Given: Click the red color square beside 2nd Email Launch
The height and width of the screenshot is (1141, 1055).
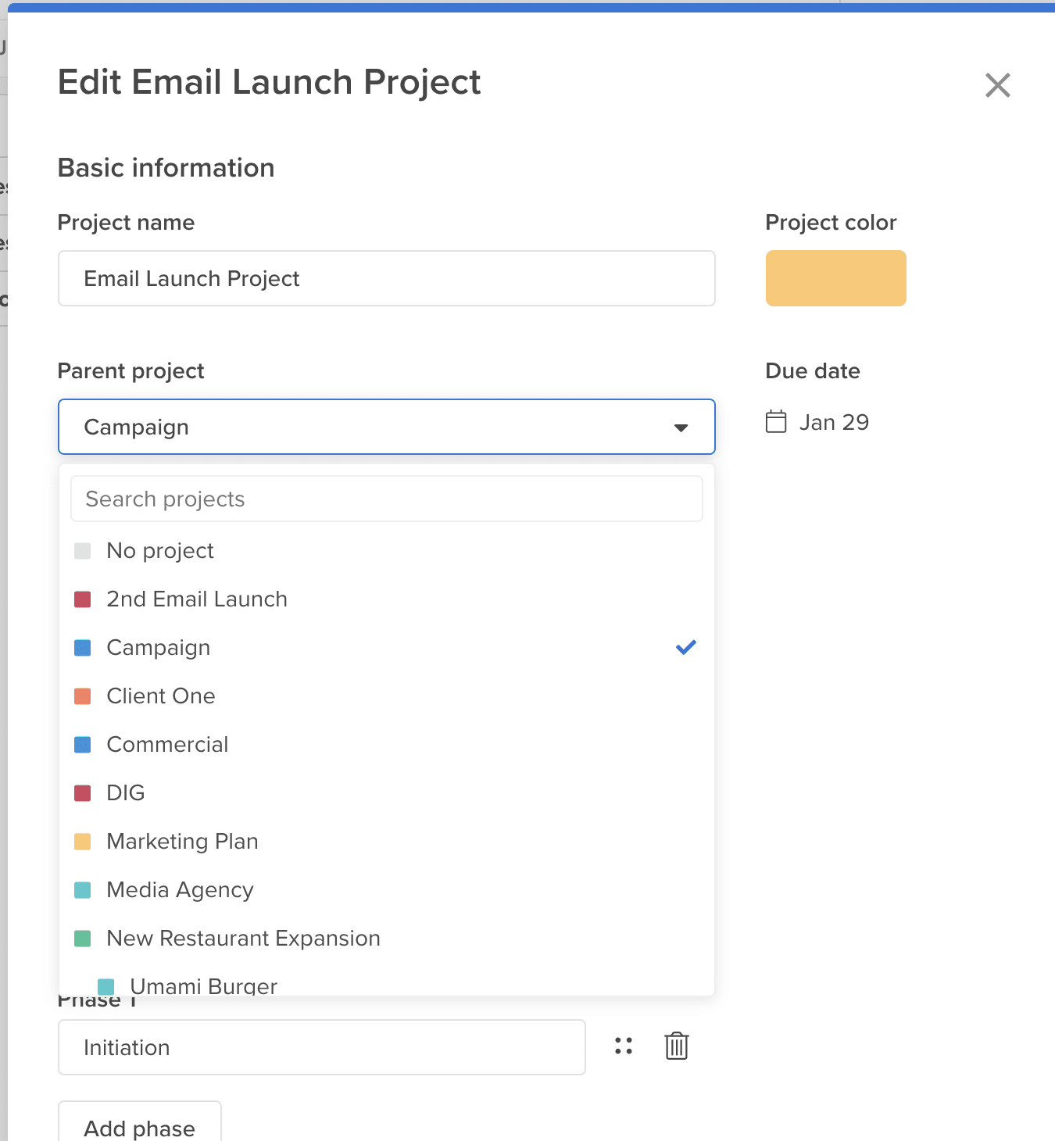Looking at the screenshot, I should click(82, 599).
